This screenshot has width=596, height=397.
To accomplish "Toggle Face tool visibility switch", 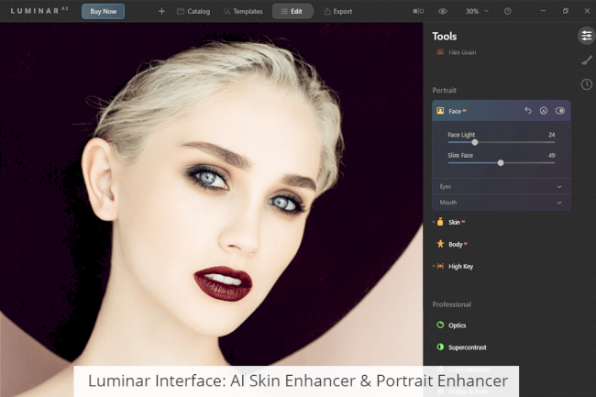I will [560, 111].
